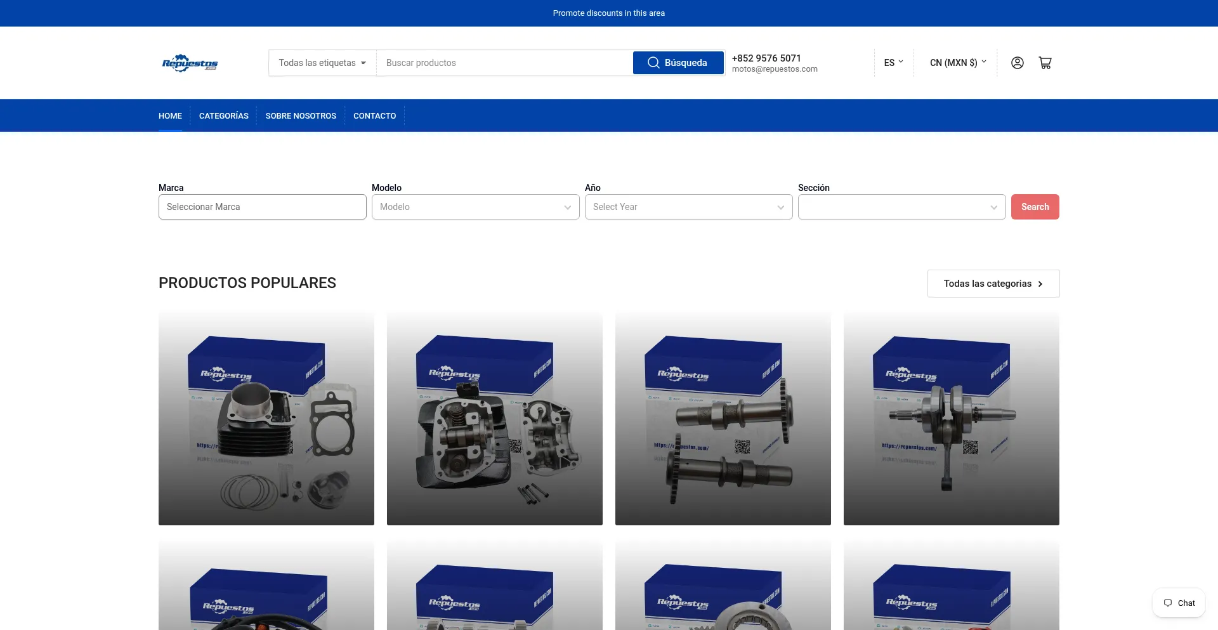Open the camshaft product image
The height and width of the screenshot is (630, 1218).
pos(723,418)
